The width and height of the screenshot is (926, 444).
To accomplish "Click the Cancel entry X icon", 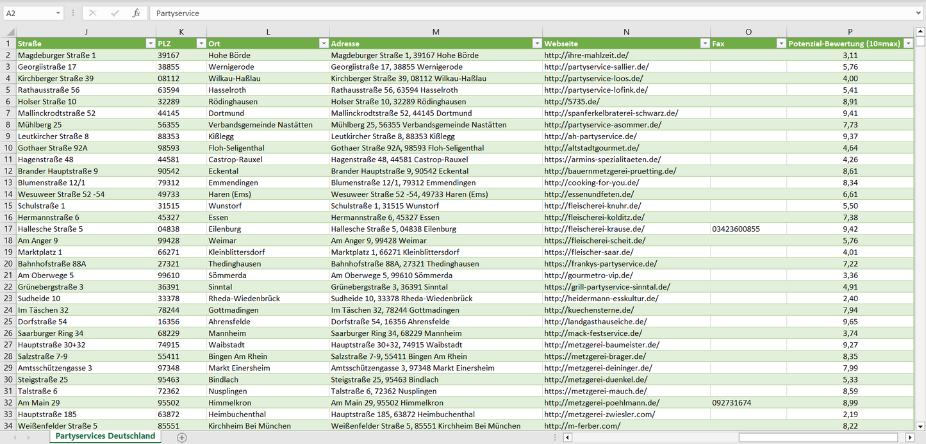I will (x=93, y=13).
